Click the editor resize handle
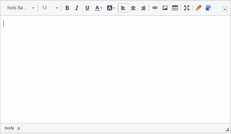This screenshot has width=231, height=134. click(x=227, y=129)
